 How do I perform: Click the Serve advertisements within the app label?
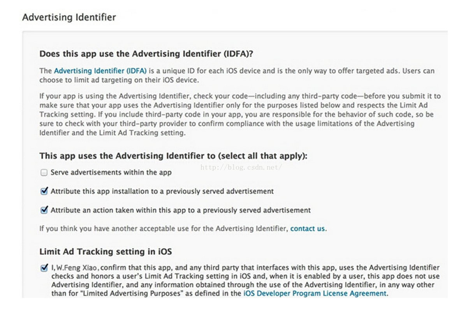pyautogui.click(x=111, y=172)
